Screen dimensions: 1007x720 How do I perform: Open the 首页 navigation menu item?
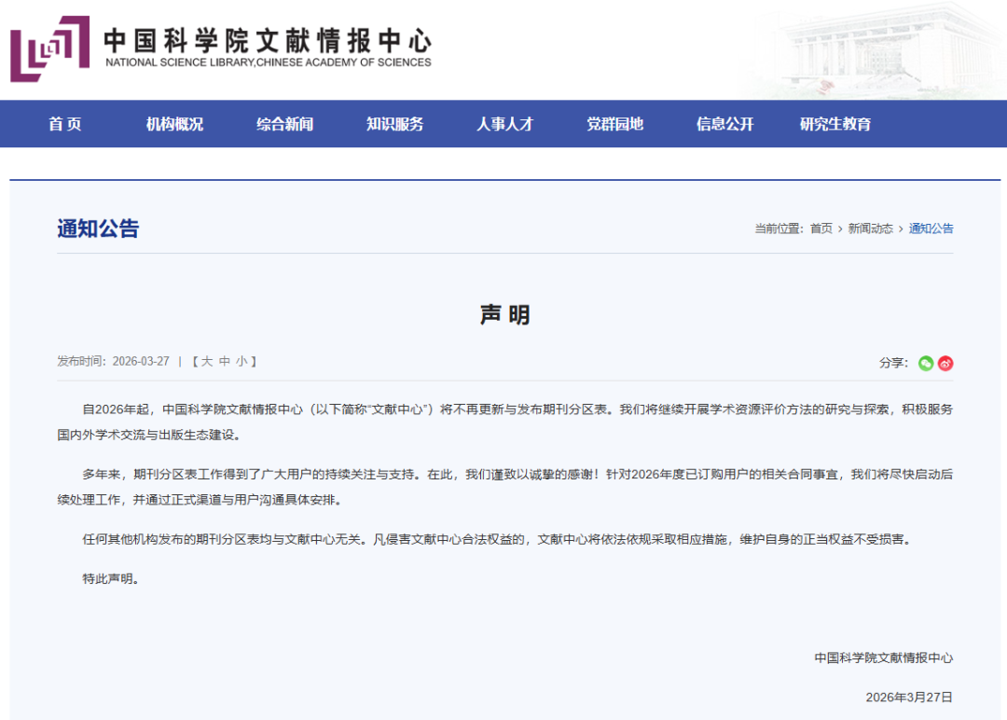[65, 124]
